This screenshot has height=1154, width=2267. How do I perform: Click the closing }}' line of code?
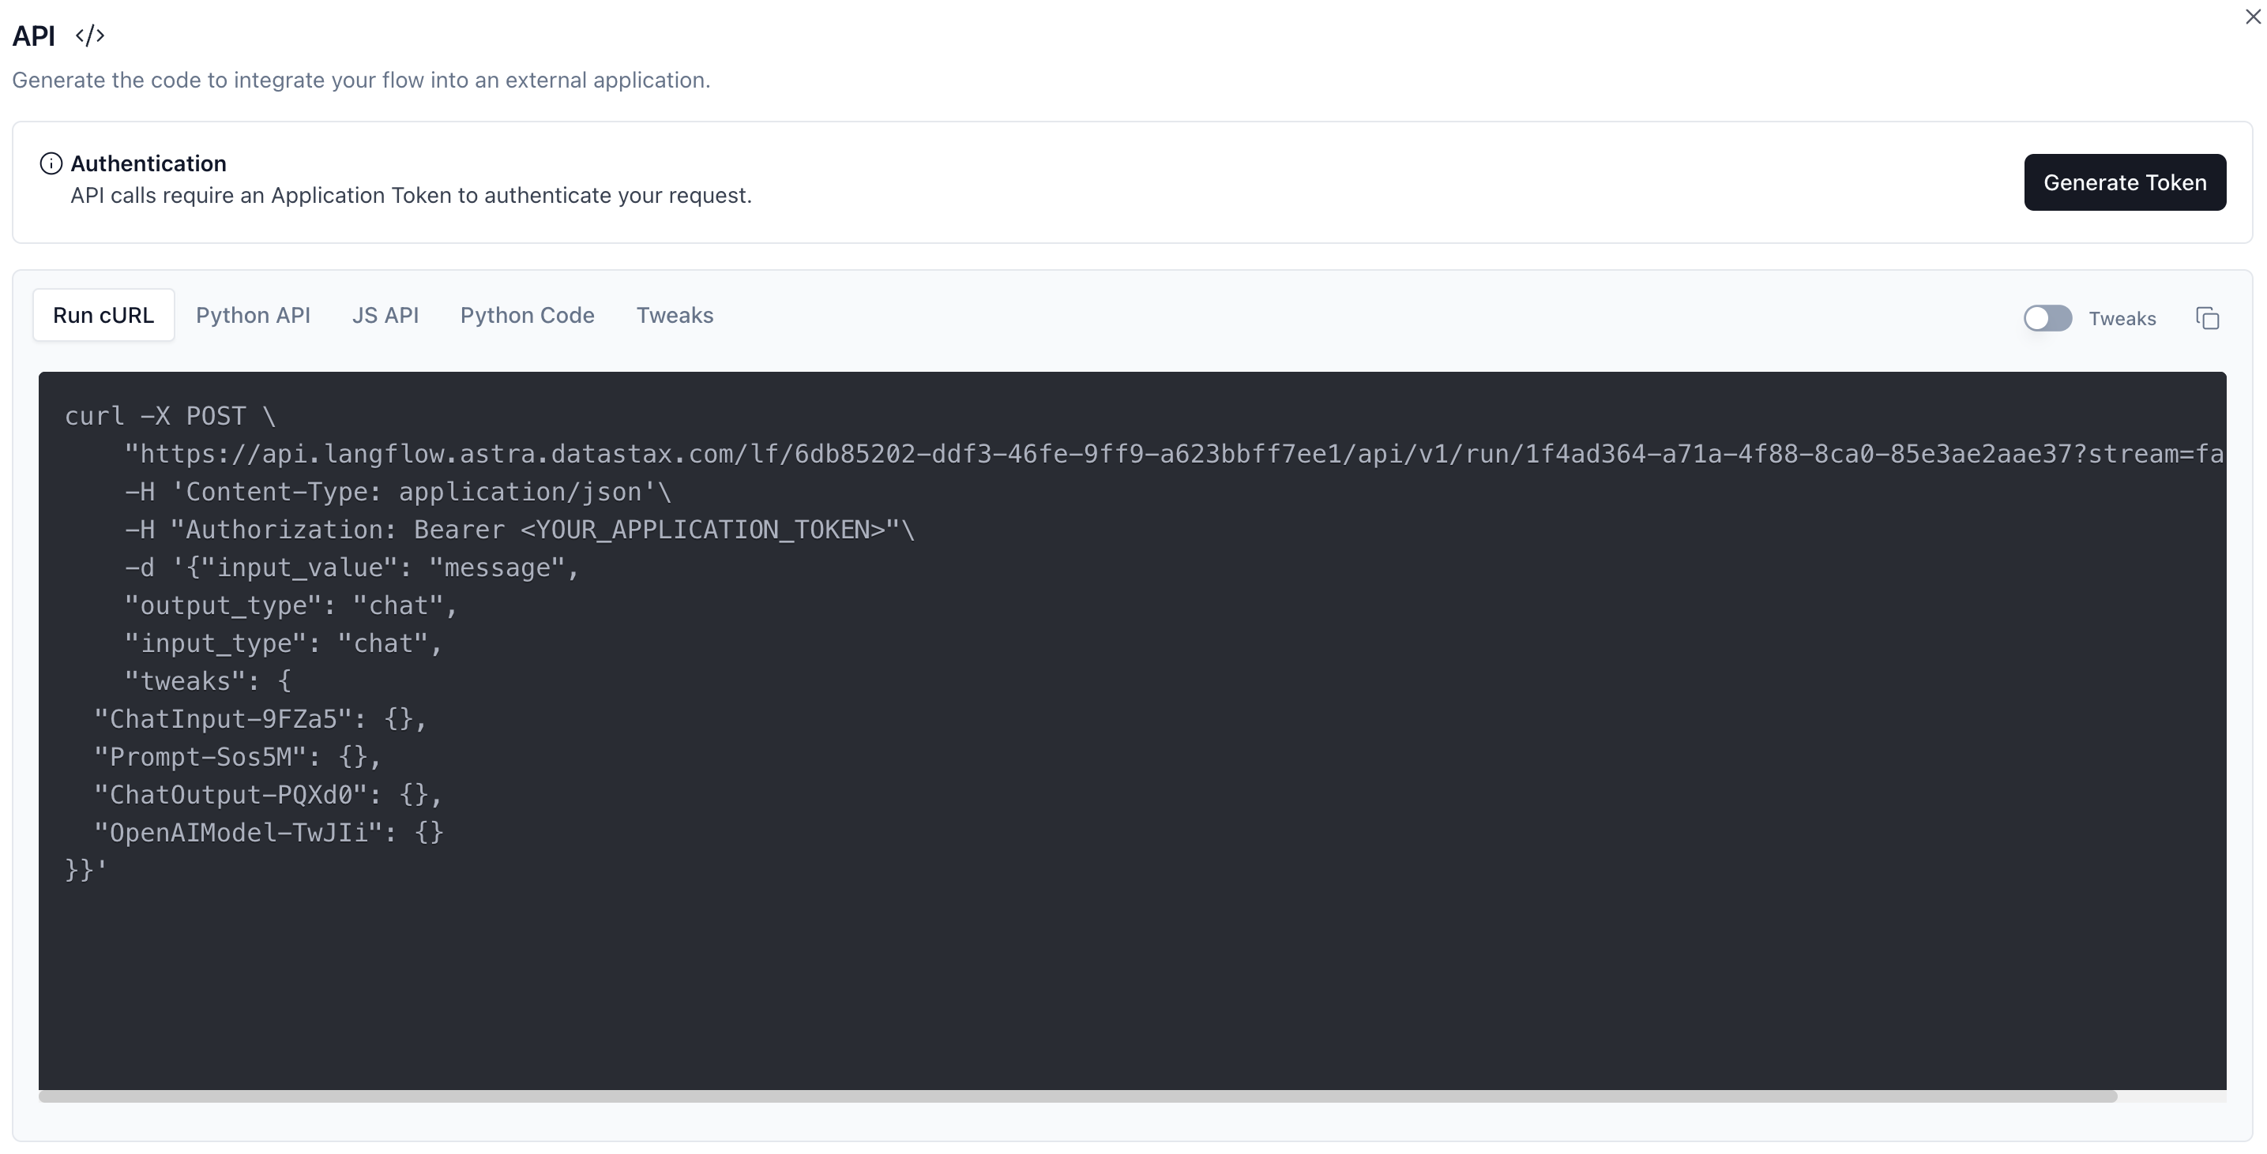(85, 870)
